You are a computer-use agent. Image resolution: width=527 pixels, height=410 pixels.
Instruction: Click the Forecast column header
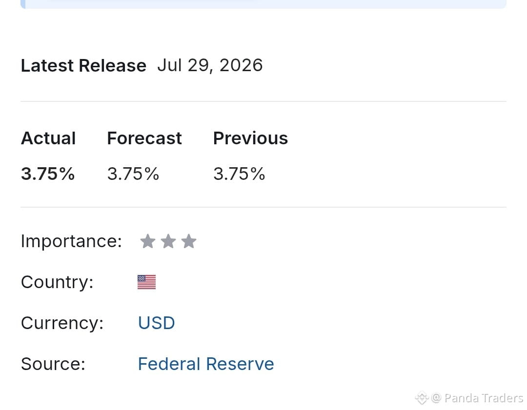144,138
